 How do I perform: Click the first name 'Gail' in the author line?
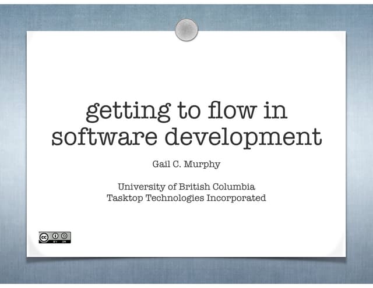[160, 165]
